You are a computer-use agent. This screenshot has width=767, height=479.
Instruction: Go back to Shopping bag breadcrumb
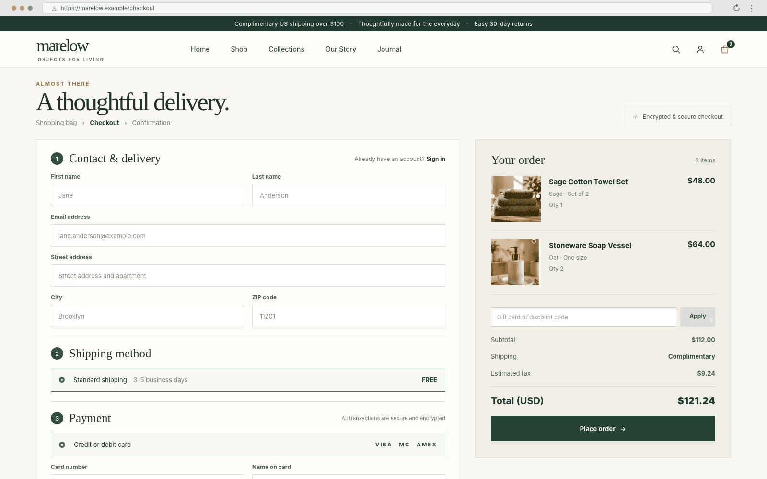click(x=57, y=123)
